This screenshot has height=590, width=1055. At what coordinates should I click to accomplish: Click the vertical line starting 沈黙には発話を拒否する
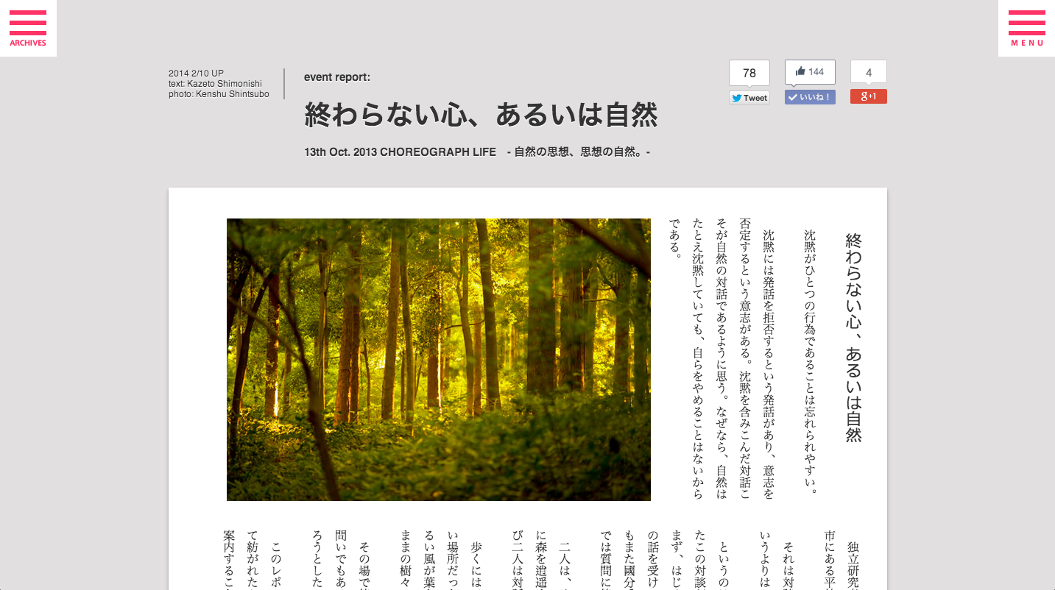[769, 365]
